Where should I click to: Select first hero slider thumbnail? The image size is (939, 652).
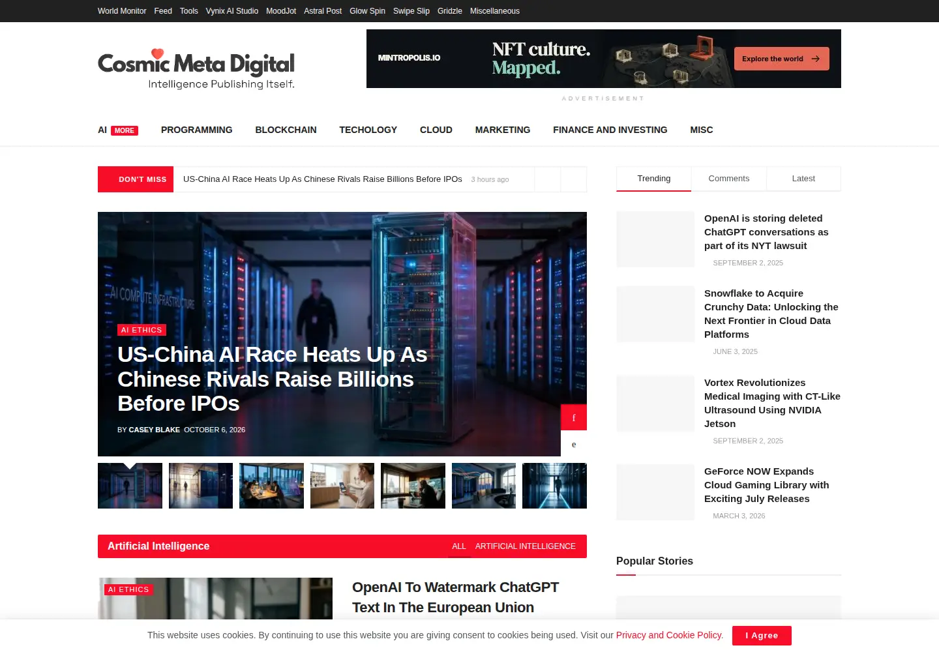[x=130, y=486]
